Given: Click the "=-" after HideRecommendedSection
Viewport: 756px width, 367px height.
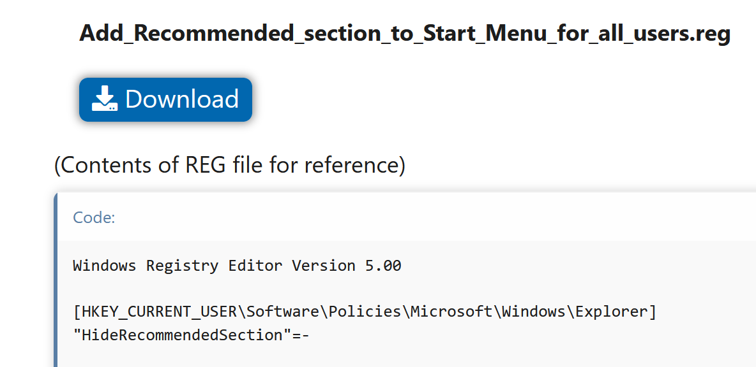Looking at the screenshot, I should coord(301,335).
